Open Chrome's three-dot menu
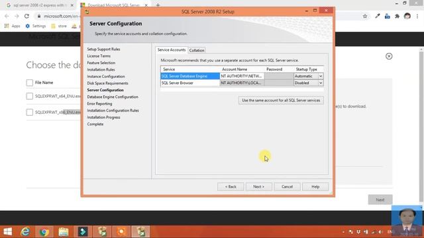 (417, 16)
